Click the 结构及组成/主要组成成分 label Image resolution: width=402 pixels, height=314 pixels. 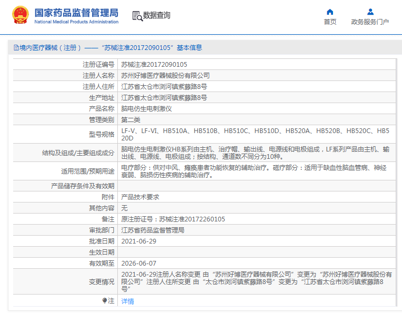pyautogui.click(x=78, y=153)
